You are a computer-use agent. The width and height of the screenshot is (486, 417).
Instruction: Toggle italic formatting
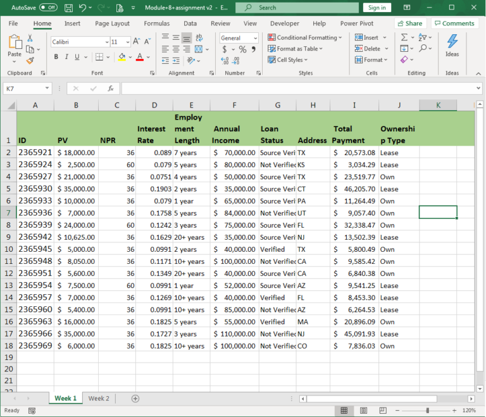click(66, 57)
